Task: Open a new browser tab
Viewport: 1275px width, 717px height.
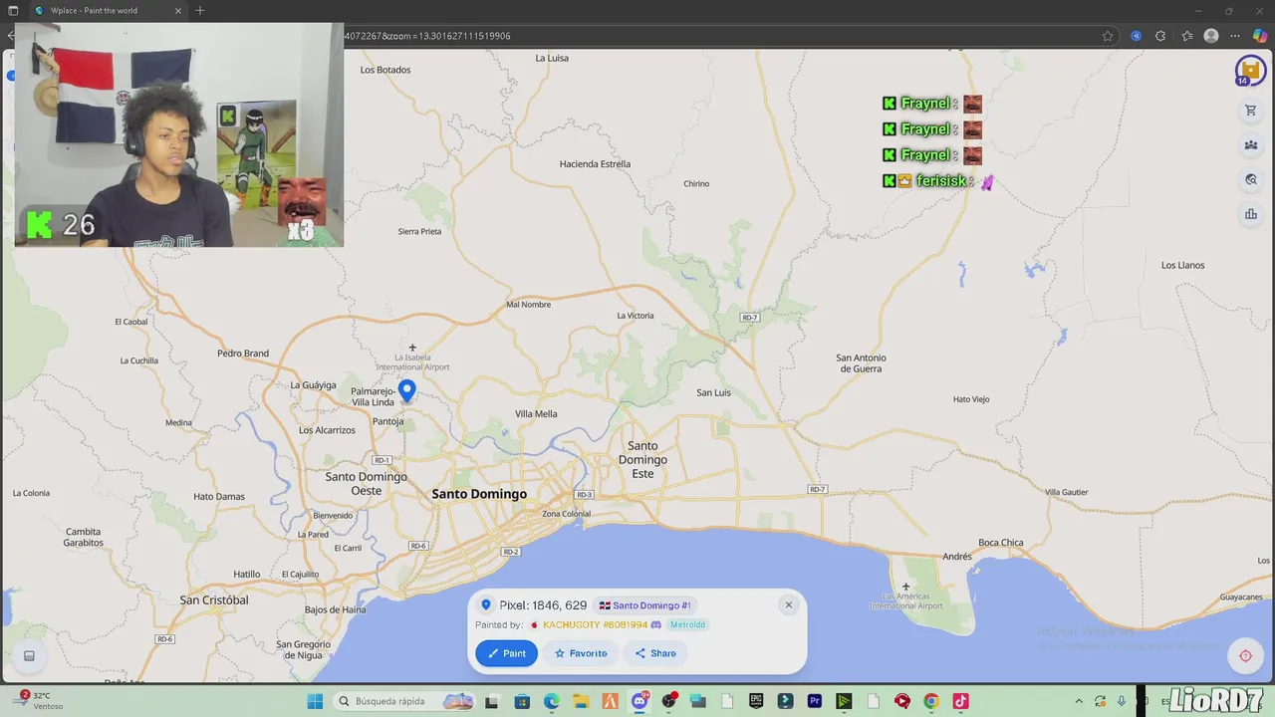Action: coord(200,10)
